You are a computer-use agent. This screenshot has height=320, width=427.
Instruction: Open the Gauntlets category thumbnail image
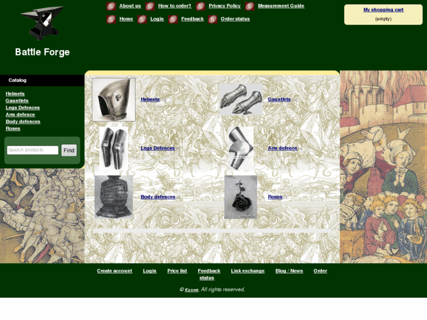coord(241,99)
